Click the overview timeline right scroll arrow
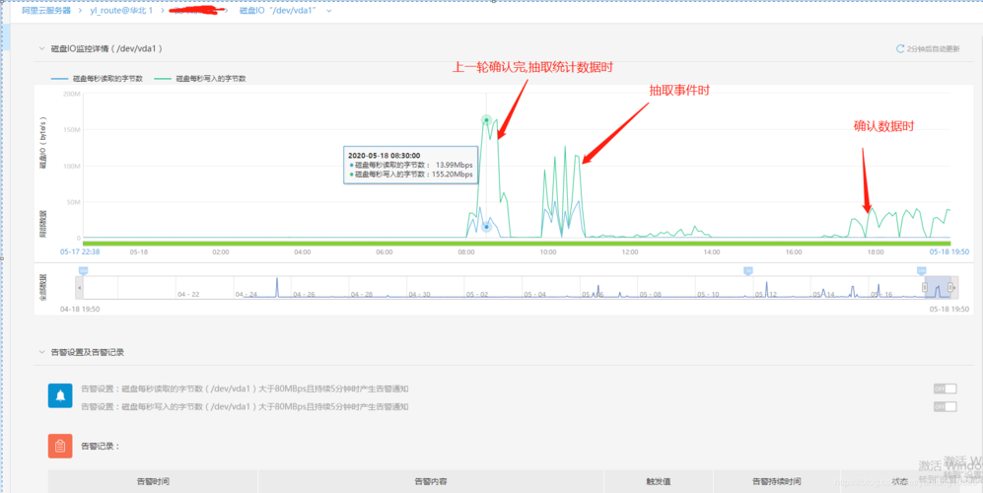983x493 pixels. (954, 287)
